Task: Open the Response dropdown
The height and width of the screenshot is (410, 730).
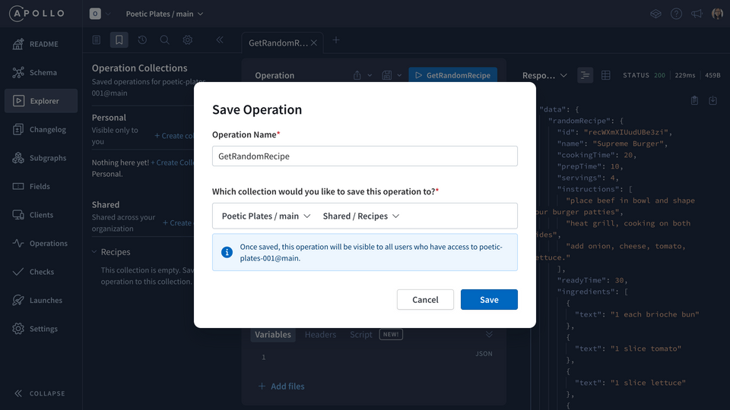Action: [x=544, y=75]
